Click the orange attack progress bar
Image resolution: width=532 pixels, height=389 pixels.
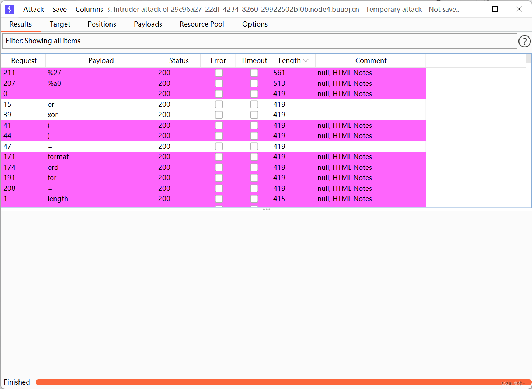click(283, 382)
